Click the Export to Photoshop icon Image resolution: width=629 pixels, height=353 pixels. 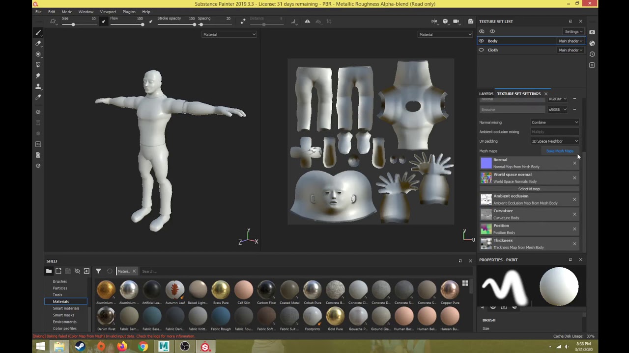tap(38, 144)
